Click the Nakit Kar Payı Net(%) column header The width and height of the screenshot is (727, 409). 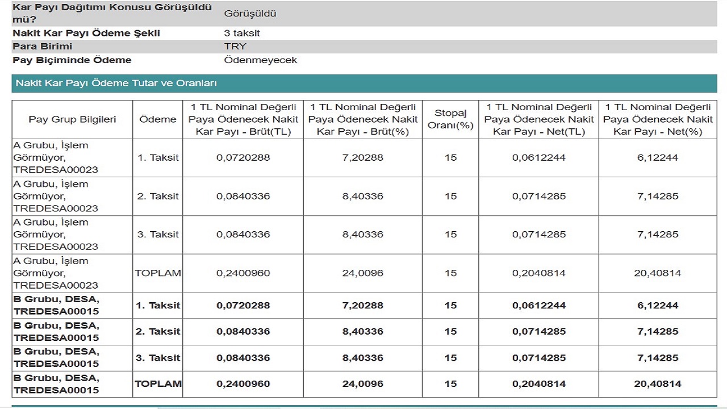point(658,119)
